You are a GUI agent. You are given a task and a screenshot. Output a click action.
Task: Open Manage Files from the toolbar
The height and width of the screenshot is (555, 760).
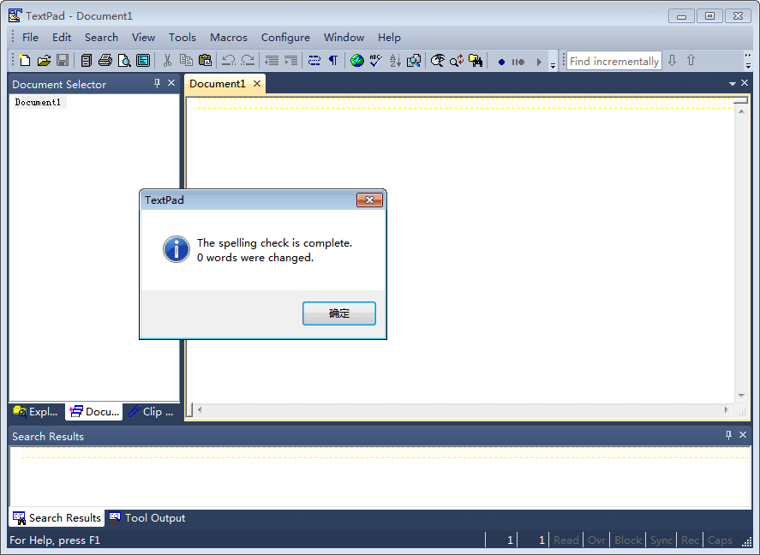(x=87, y=61)
